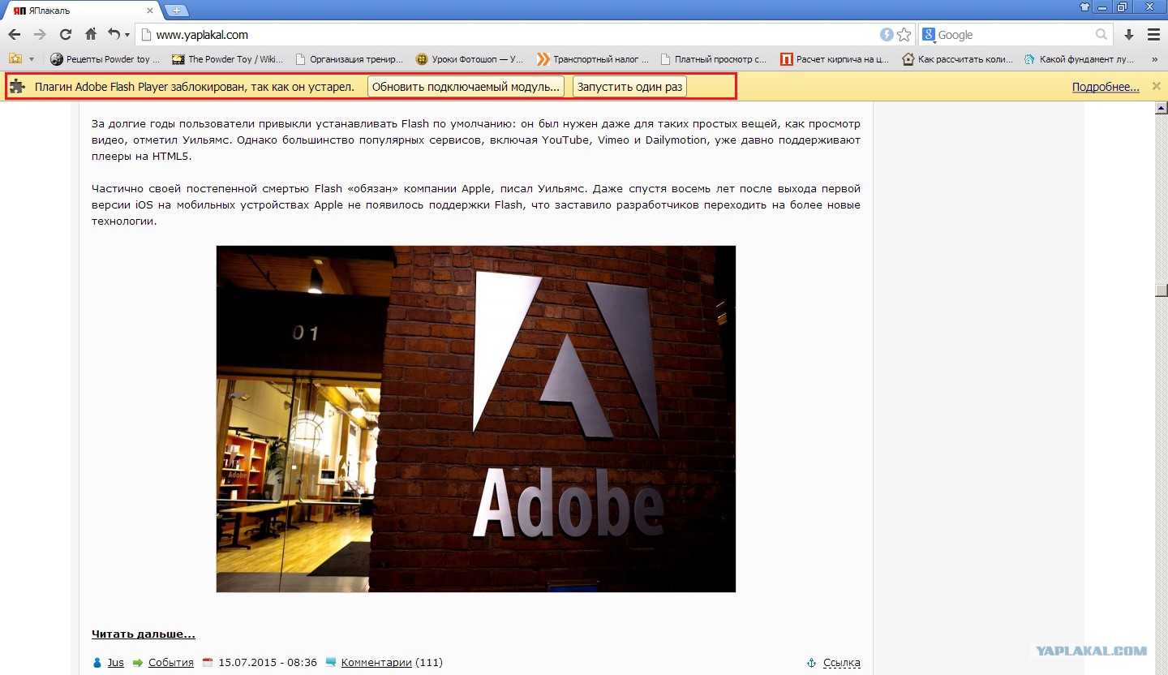Open The Powder Toy / Wiki bookmark
Screen dimensions: 1168x675
click(x=228, y=59)
